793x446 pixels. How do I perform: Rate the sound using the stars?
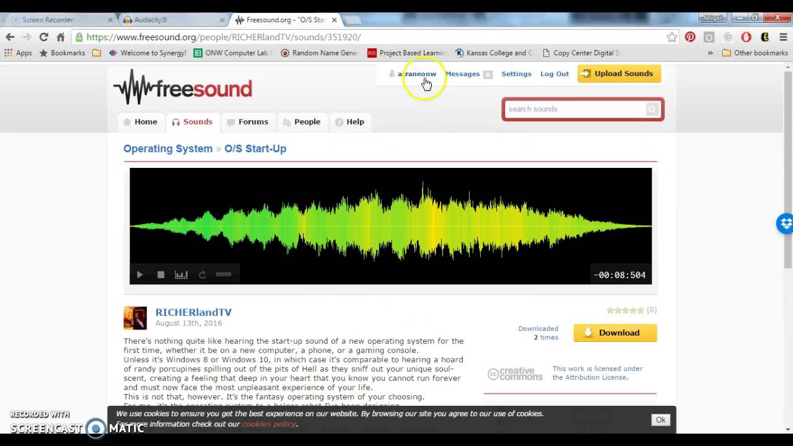pos(625,310)
